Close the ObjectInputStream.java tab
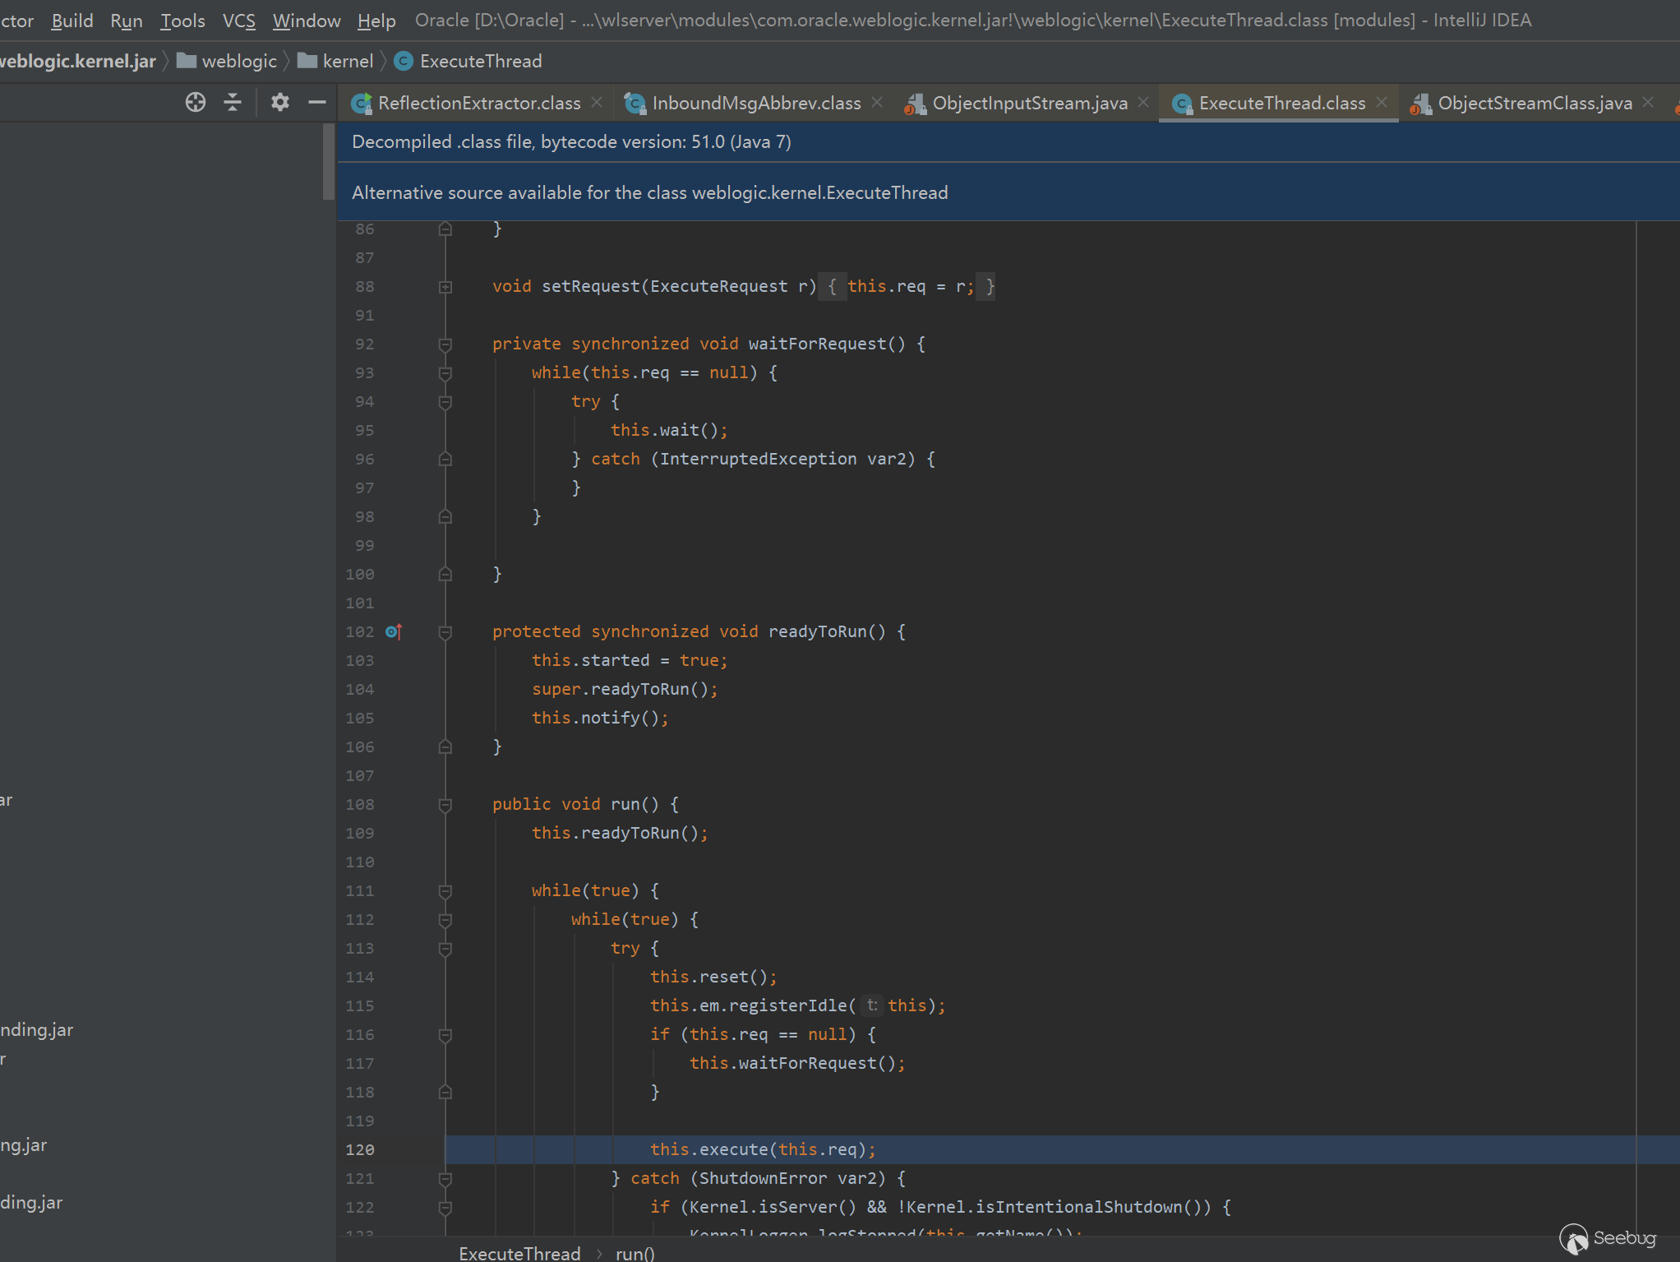 [1143, 102]
